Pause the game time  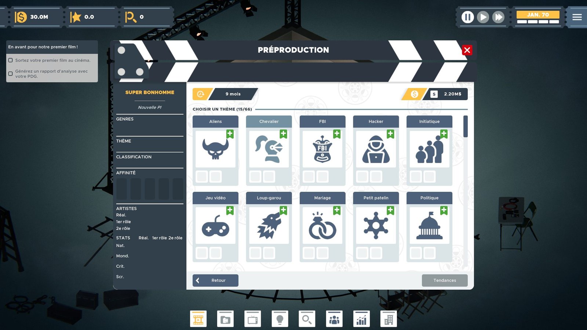(x=467, y=17)
